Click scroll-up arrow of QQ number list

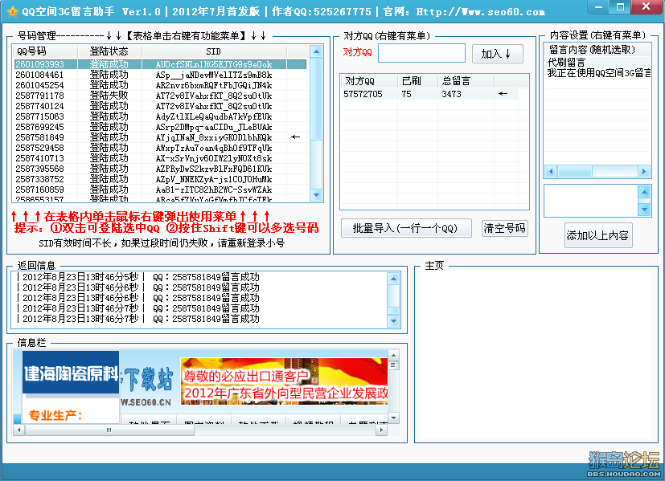point(316,51)
